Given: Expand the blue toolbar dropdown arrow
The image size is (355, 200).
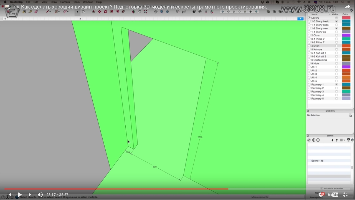Looking at the screenshot, I should click(x=300, y=19).
